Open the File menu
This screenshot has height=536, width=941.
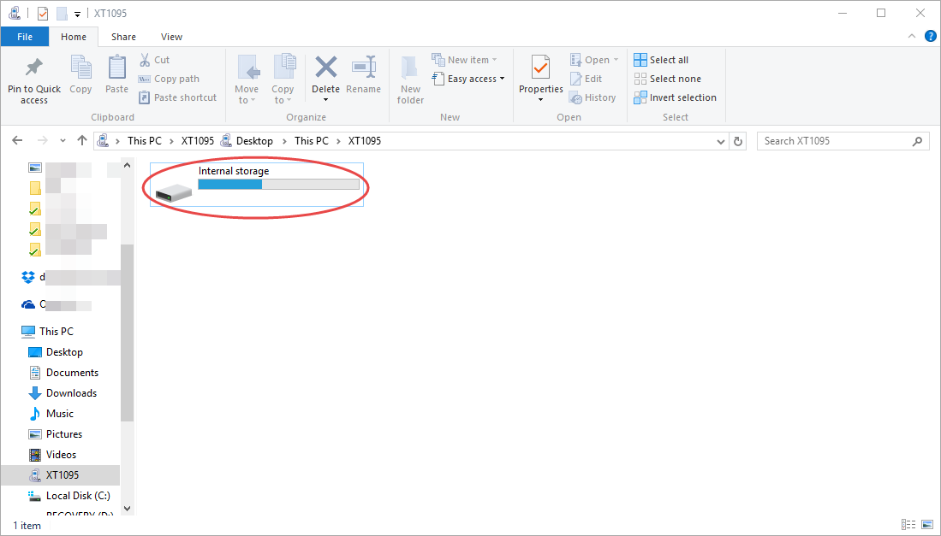[x=25, y=37]
